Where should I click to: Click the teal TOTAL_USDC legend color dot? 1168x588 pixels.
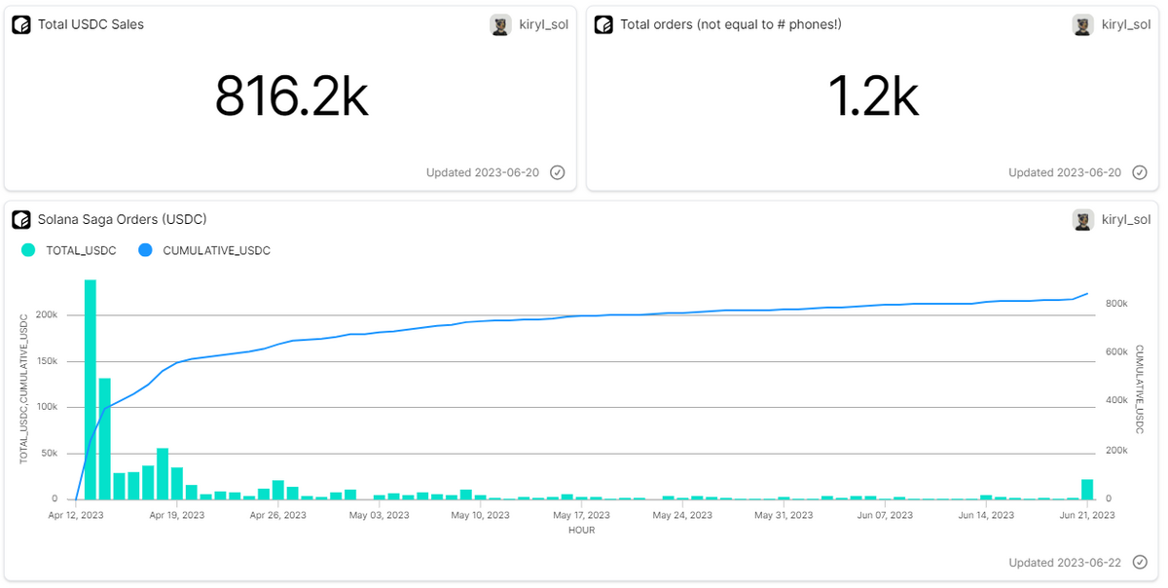pos(27,250)
